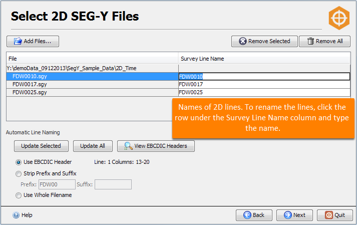The height and width of the screenshot is (225, 357).
Task: Click the Help question mark icon
Action: pyautogui.click(x=16, y=215)
